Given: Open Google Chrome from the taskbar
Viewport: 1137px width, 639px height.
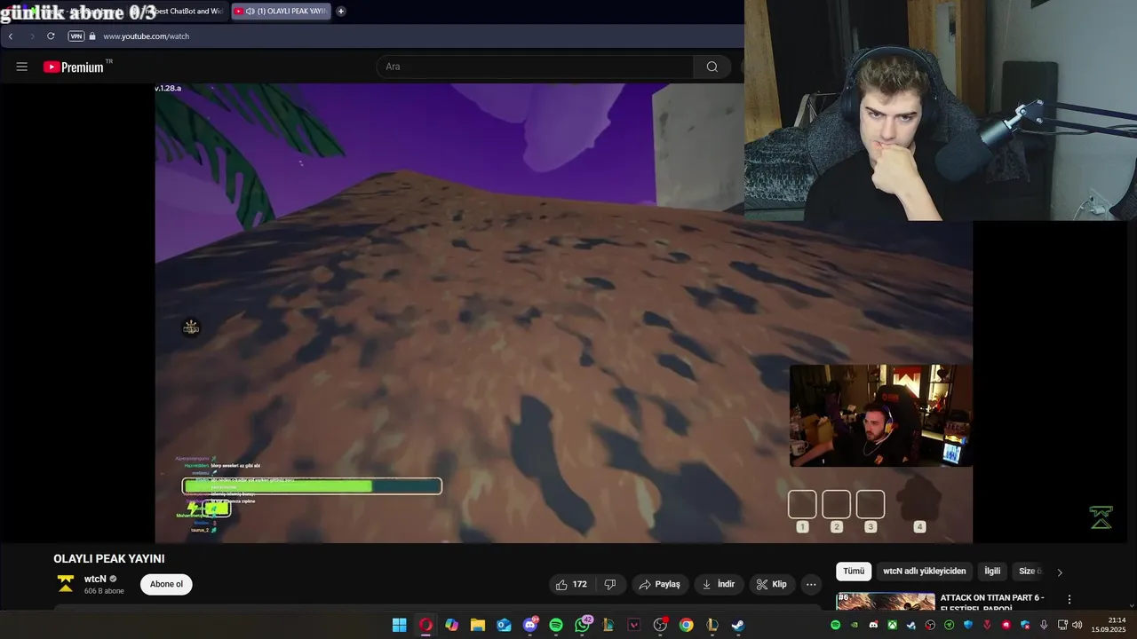Looking at the screenshot, I should pos(686,625).
